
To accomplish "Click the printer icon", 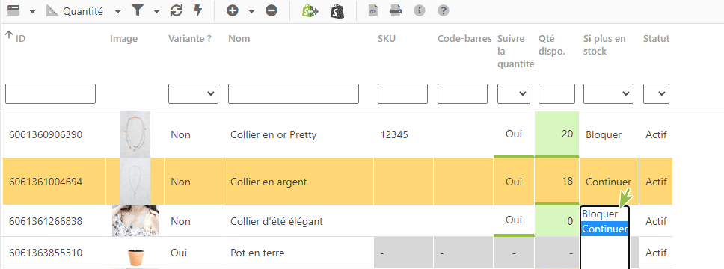I will pyautogui.click(x=395, y=10).
